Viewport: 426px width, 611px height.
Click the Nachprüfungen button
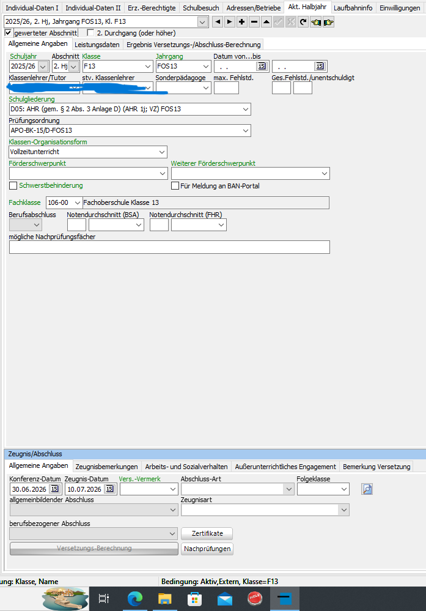[x=207, y=549]
